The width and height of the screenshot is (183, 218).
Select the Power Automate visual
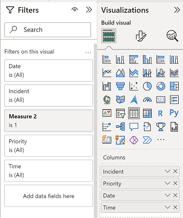tap(147, 140)
